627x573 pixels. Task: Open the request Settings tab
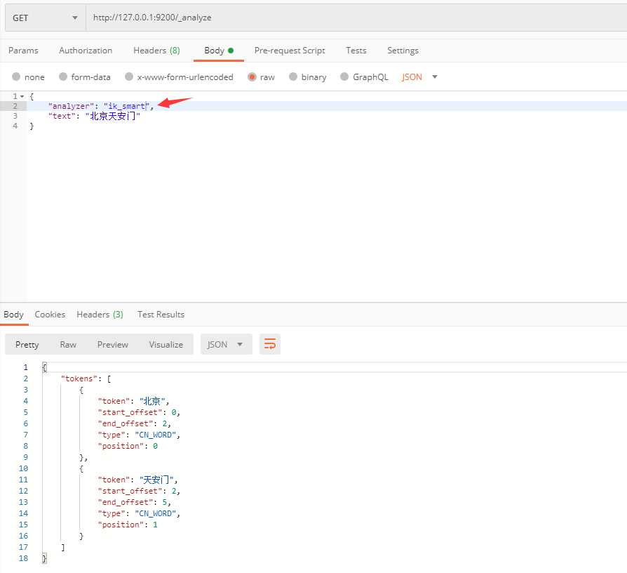coord(403,51)
